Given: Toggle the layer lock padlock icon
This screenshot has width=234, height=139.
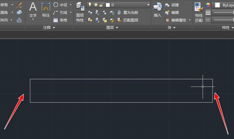Looking at the screenshot, I should [101, 5].
